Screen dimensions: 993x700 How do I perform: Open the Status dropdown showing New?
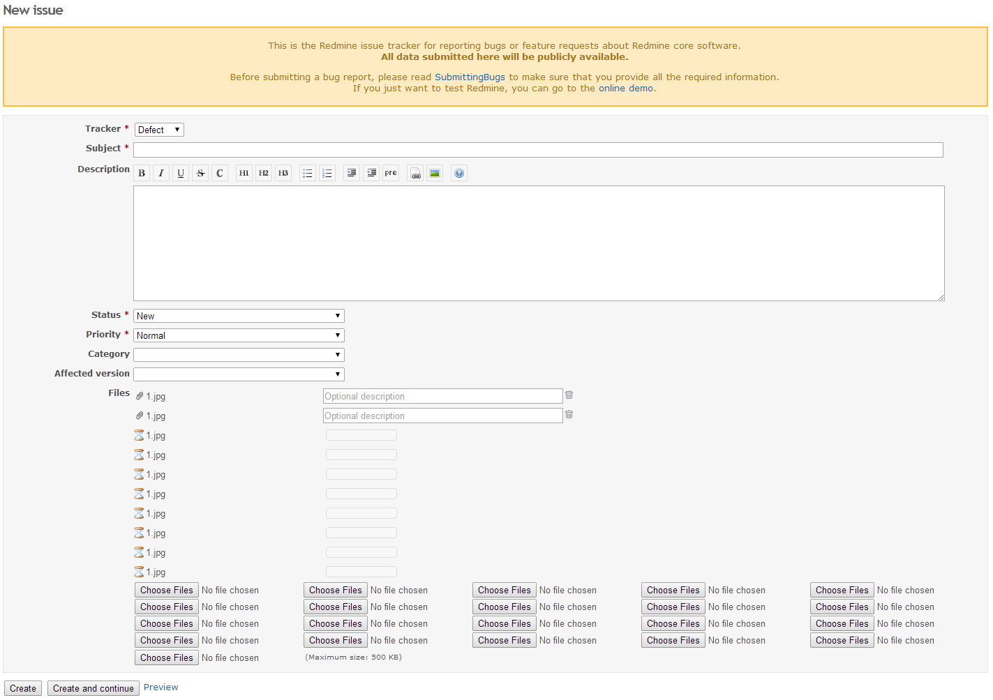click(239, 316)
